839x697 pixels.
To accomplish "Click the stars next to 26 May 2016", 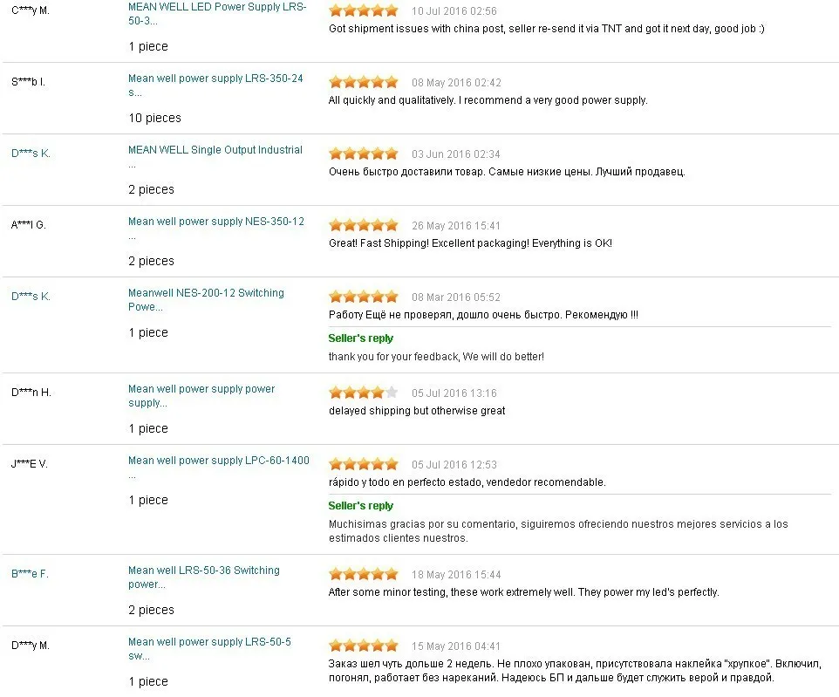I will click(363, 226).
